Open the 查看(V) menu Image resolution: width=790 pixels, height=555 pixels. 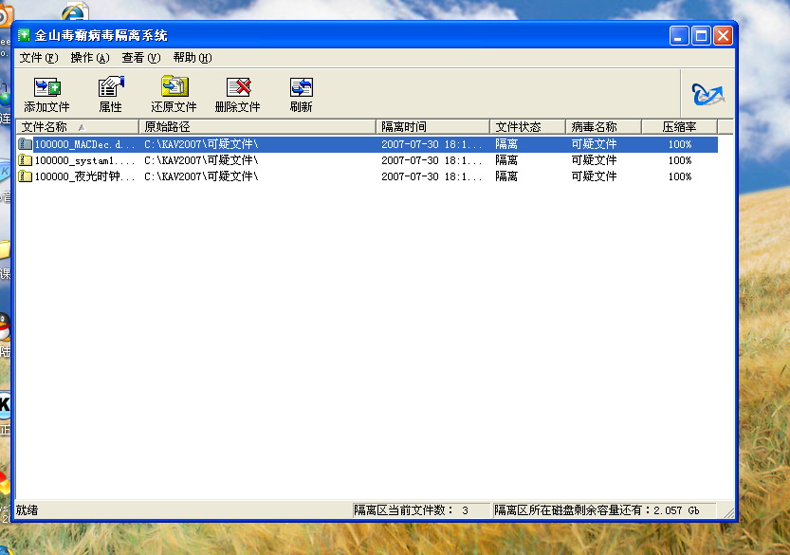[141, 58]
